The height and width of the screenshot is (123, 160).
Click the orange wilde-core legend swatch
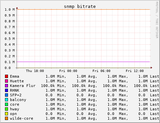tap(7, 118)
